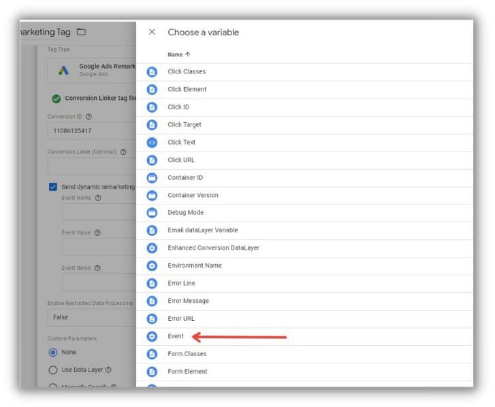
Task: Click the Click URL variable icon
Action: pyautogui.click(x=152, y=160)
